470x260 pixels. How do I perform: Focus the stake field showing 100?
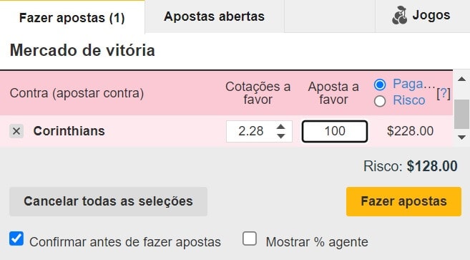pos(335,131)
